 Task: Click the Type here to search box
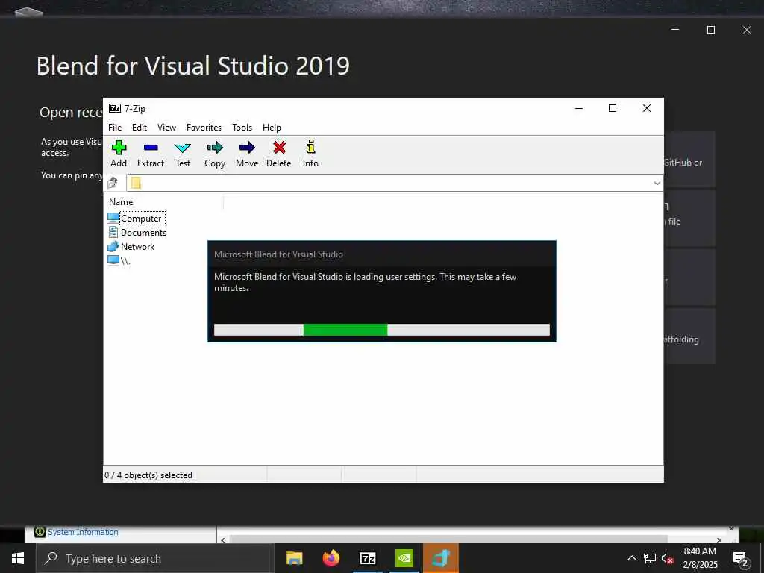(x=155, y=558)
